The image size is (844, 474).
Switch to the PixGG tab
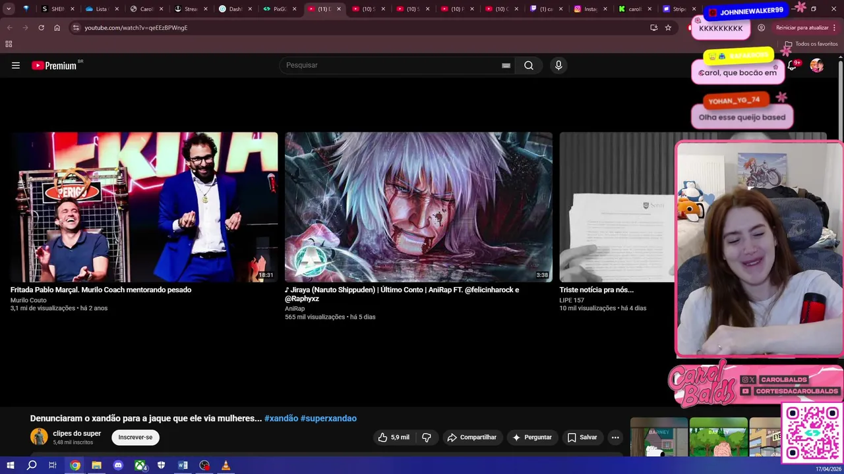click(x=278, y=9)
